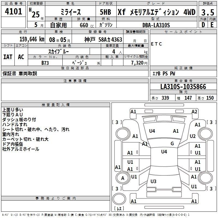Click the model code DBA-LA310S
This screenshot has height=218, width=218.
pos(156,25)
